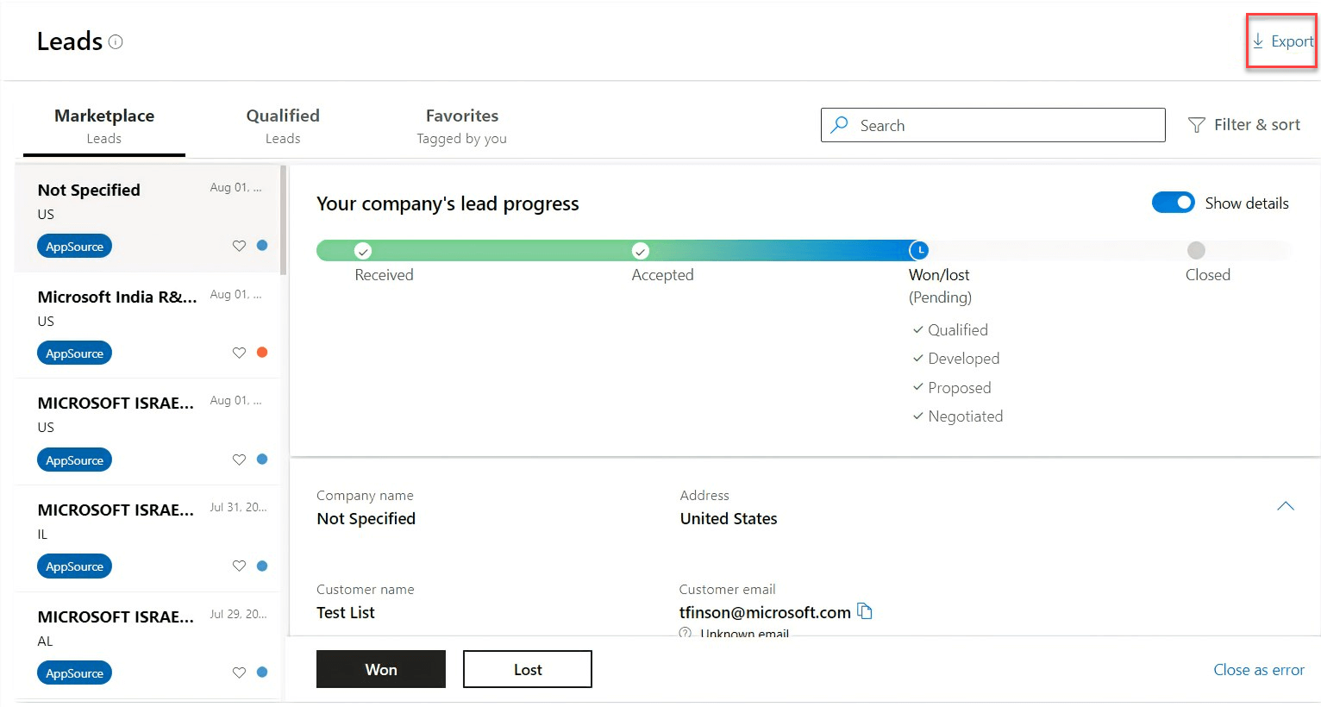
Task: Click the Export download icon
Action: [1258, 41]
